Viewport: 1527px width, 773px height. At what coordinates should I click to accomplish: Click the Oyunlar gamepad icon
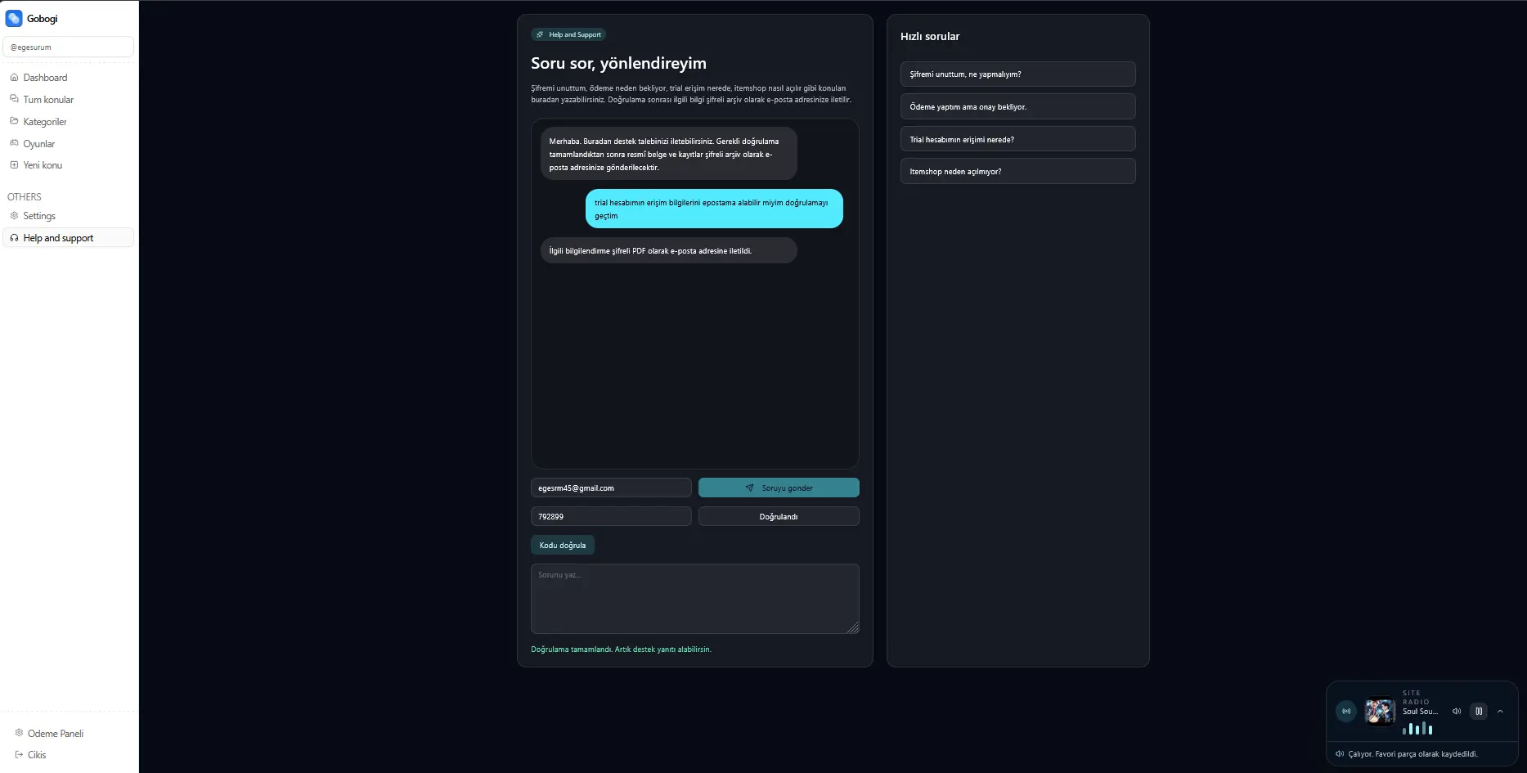click(x=14, y=143)
